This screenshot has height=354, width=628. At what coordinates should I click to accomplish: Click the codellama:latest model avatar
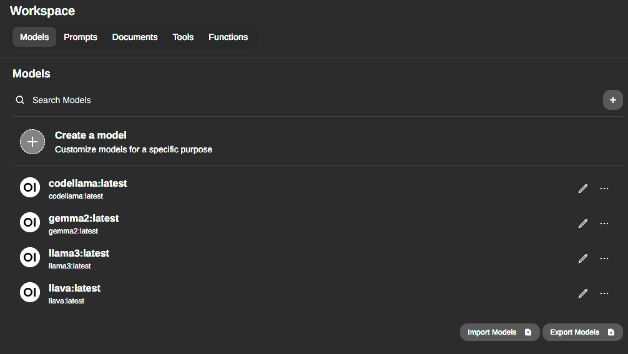[x=30, y=187]
